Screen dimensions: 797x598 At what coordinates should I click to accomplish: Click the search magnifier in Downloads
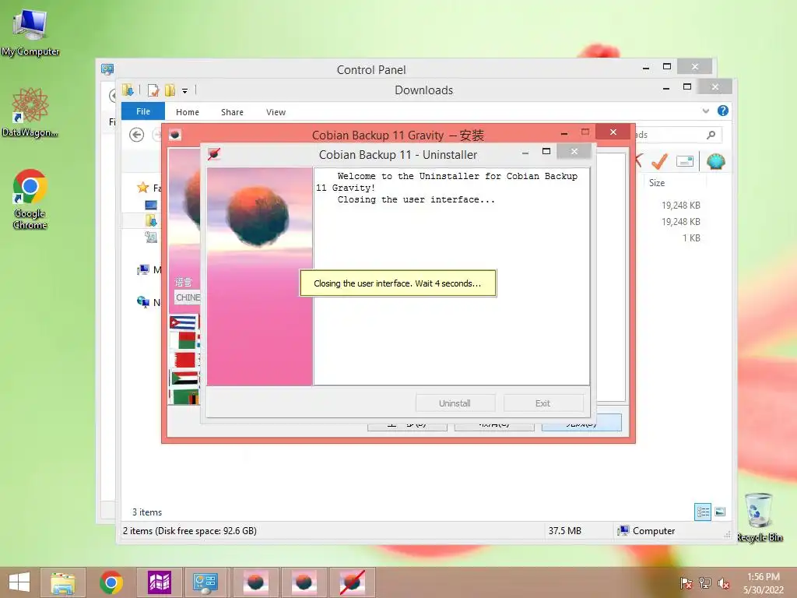click(711, 135)
